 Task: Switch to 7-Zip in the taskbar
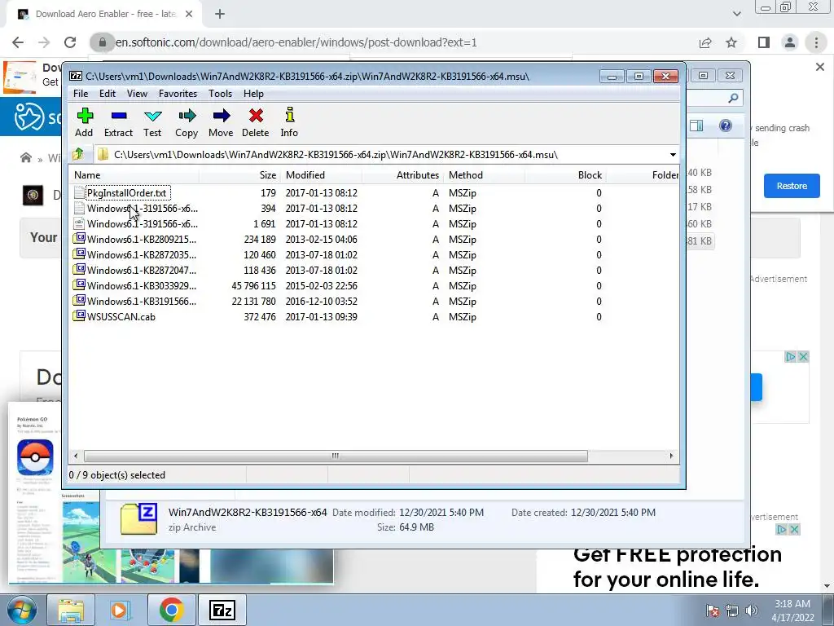pos(222,610)
